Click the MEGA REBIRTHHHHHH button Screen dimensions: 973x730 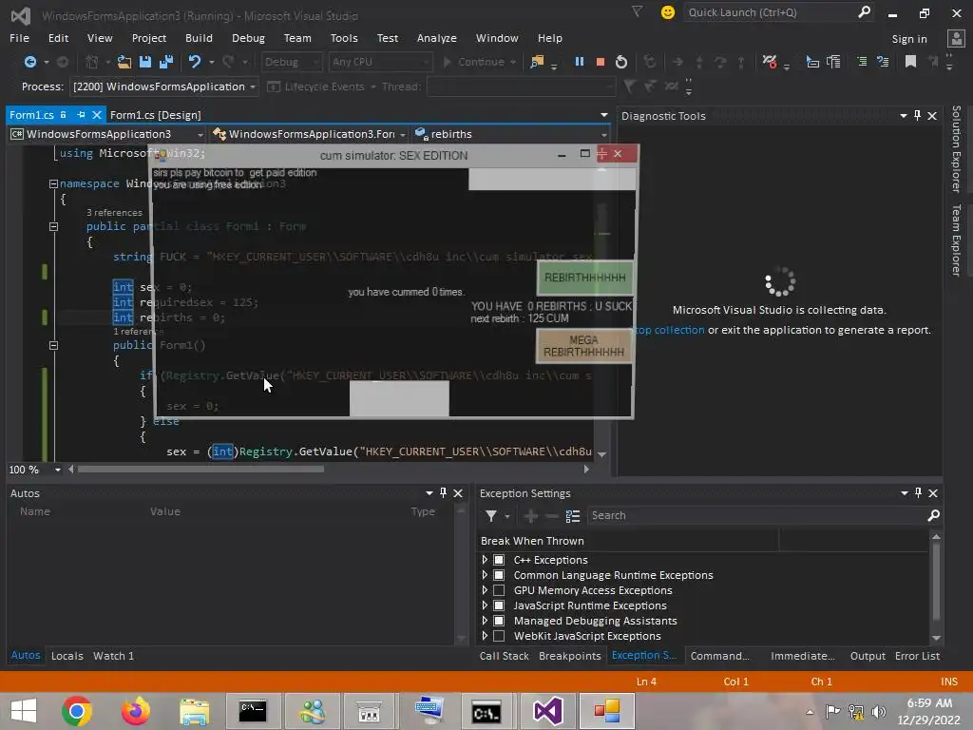point(583,346)
